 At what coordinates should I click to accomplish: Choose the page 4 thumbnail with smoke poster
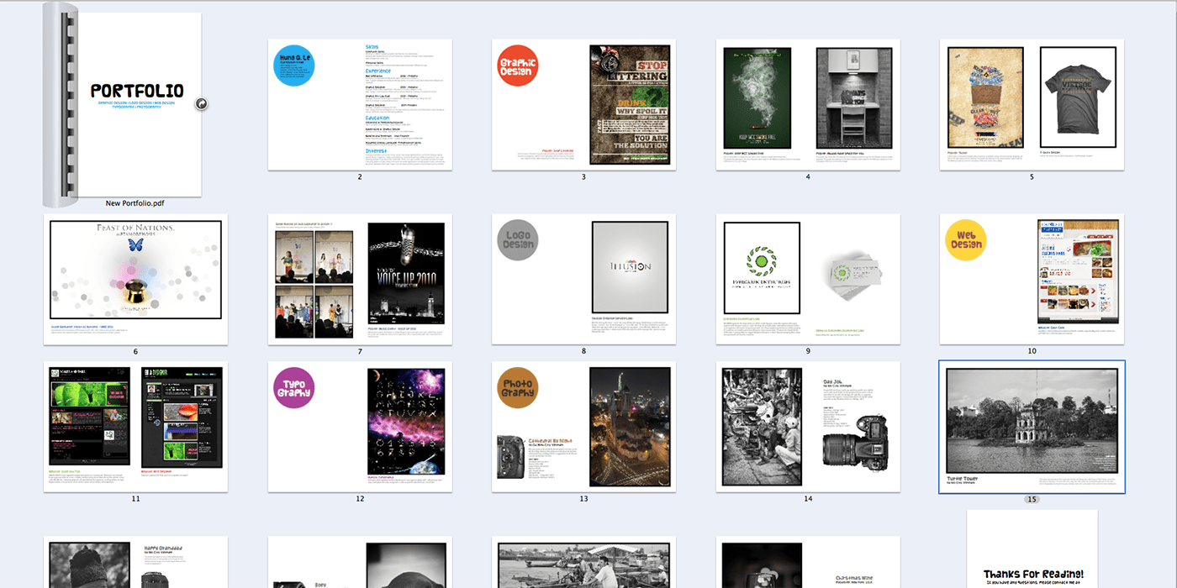coord(808,104)
